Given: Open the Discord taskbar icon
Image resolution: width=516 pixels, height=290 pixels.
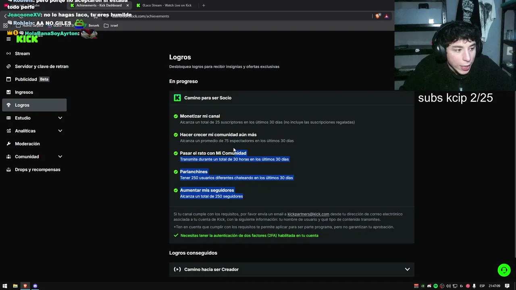Looking at the screenshot, I should 35,286.
